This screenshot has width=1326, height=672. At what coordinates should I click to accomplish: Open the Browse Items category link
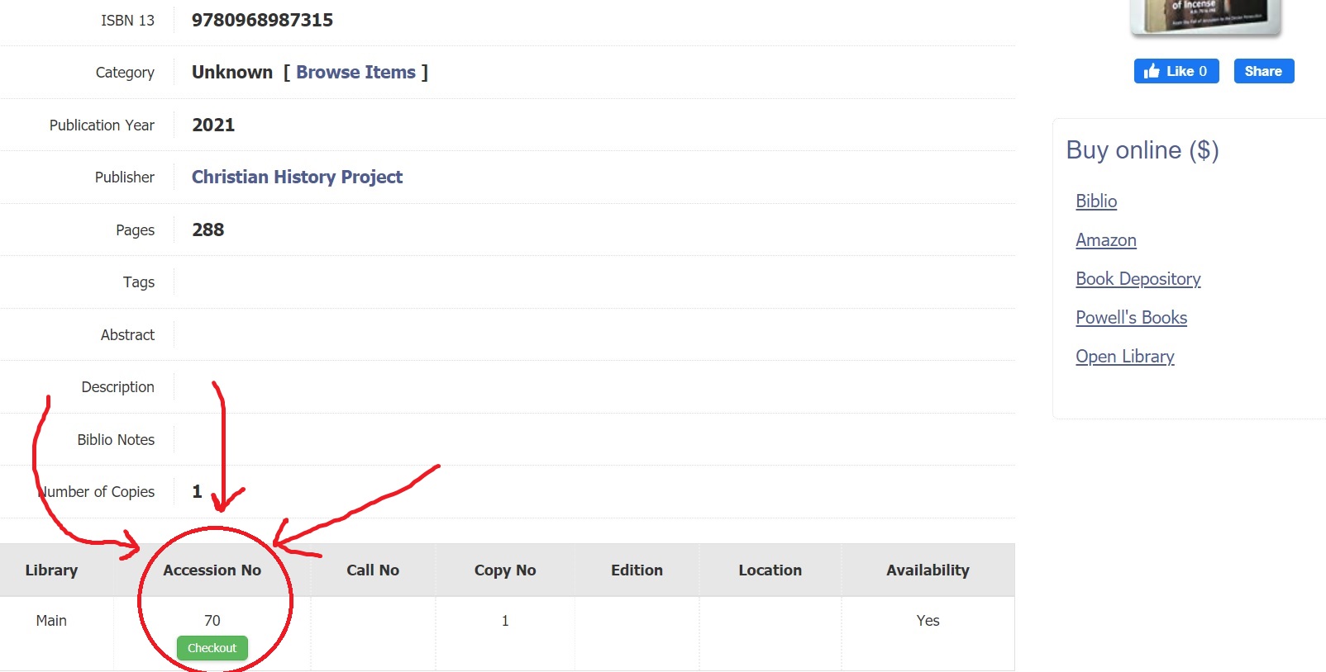[355, 73]
